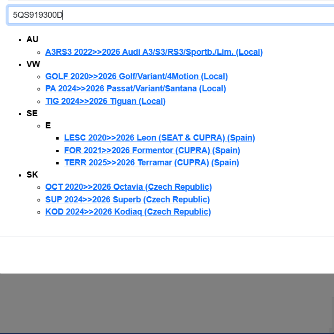Click the SE brand group label
The image size is (334, 334).
click(32, 113)
